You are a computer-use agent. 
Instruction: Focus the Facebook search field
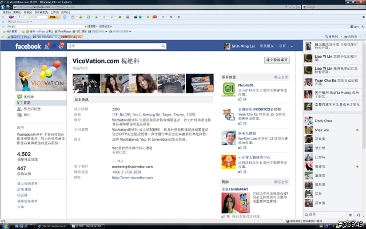click(114, 46)
